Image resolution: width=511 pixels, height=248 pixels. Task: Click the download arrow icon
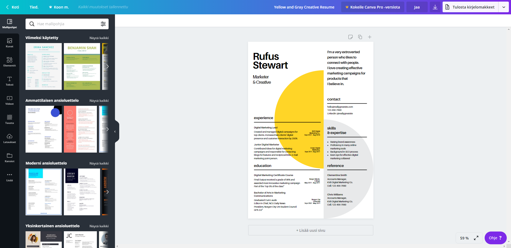pos(435,7)
